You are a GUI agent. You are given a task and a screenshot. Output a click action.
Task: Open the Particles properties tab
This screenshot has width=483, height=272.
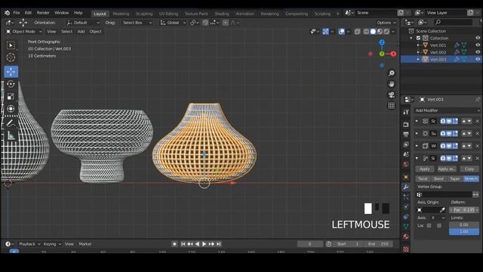[x=406, y=196]
